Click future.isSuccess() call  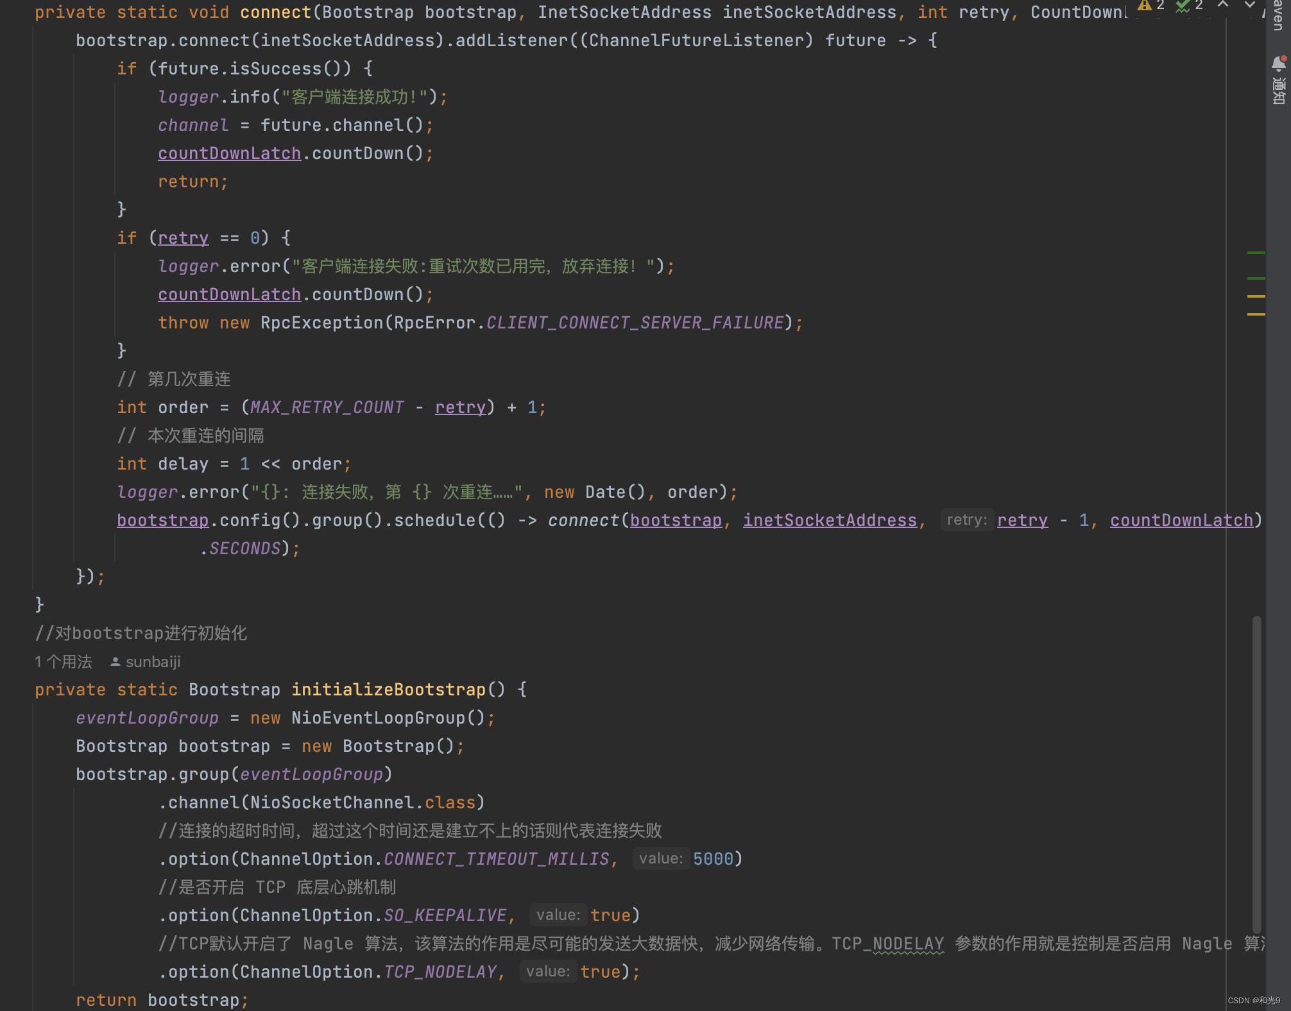[254, 69]
